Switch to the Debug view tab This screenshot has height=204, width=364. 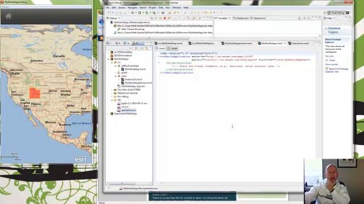(113, 18)
